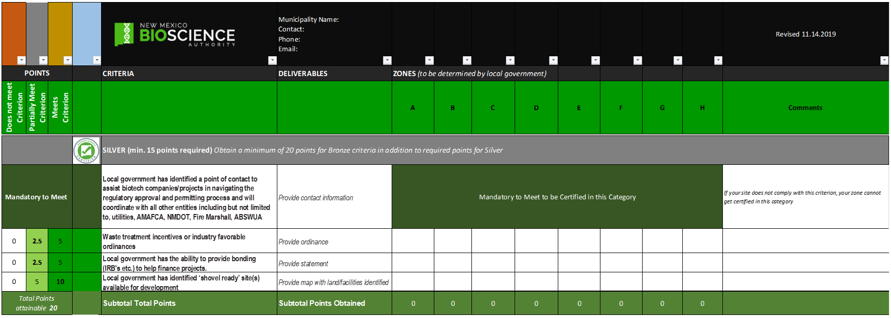Click the Comments cell in shovel ready row

(x=806, y=282)
